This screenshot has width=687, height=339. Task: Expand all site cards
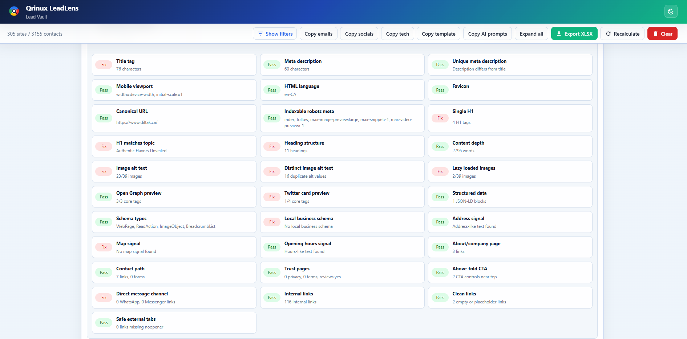pyautogui.click(x=532, y=34)
